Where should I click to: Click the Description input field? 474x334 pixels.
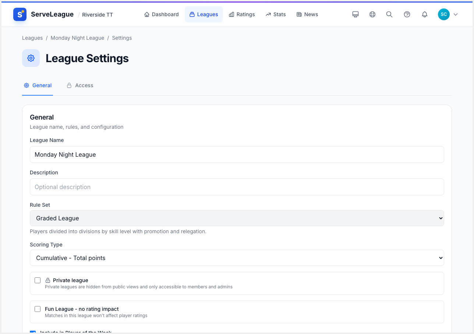click(x=237, y=187)
